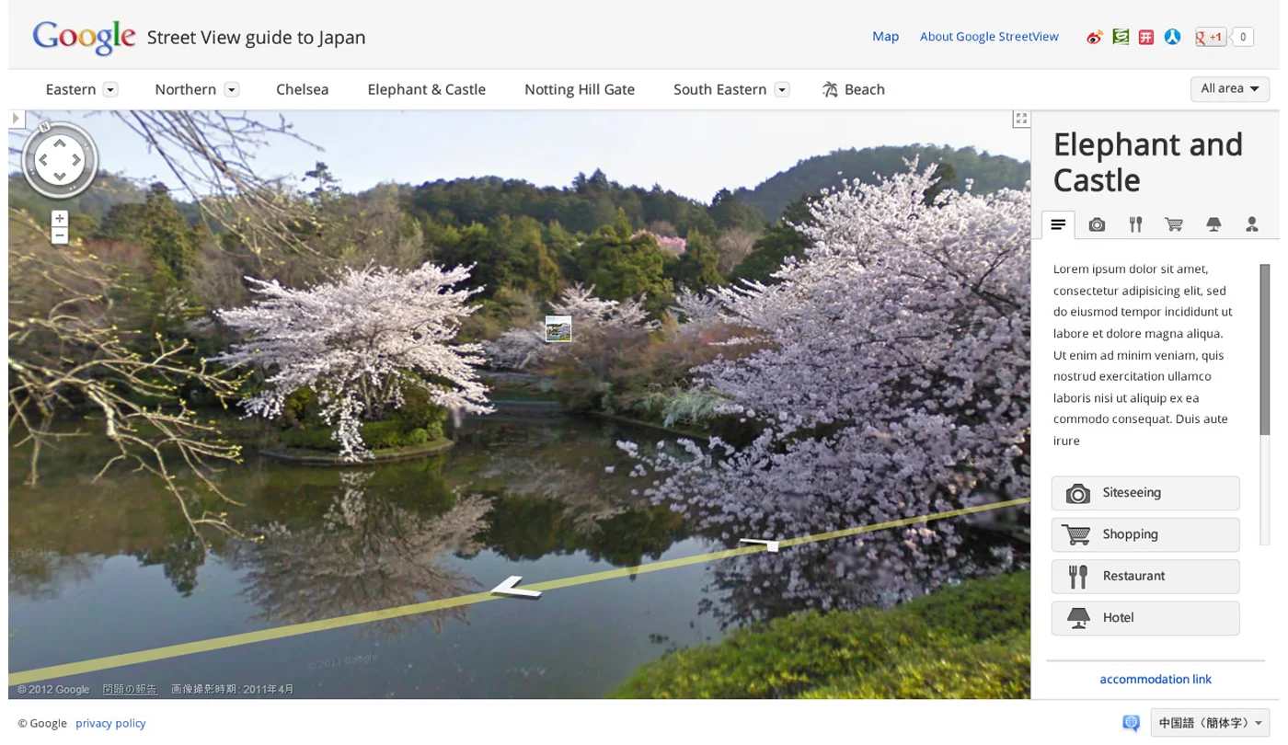Screen dimensions: 1288x745
Task: Switch to the description text tab
Action: (1058, 224)
